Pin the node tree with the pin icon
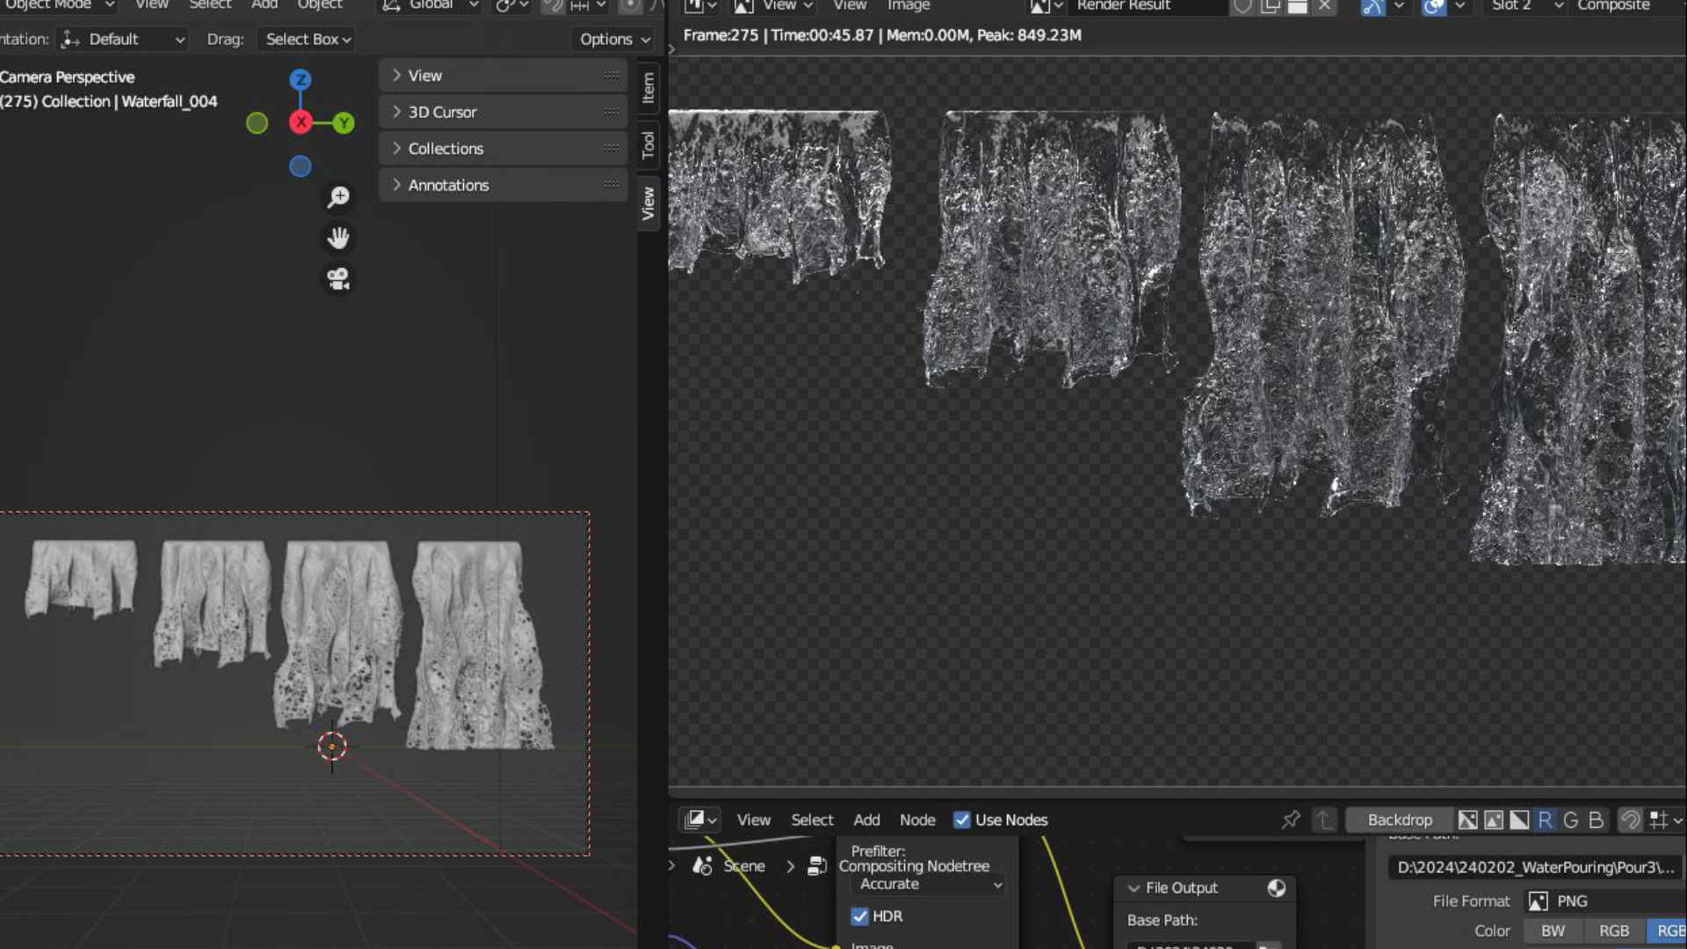Image resolution: width=1687 pixels, height=949 pixels. [x=1290, y=820]
